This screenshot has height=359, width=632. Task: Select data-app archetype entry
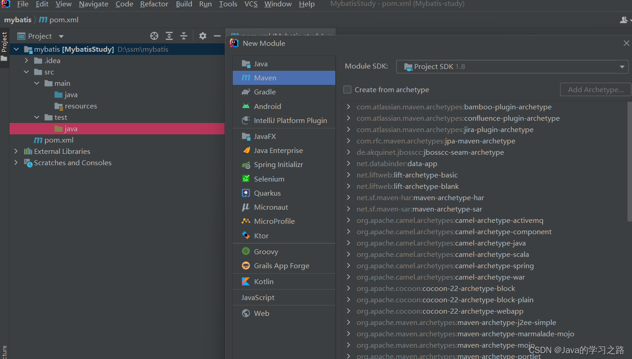[397, 163]
